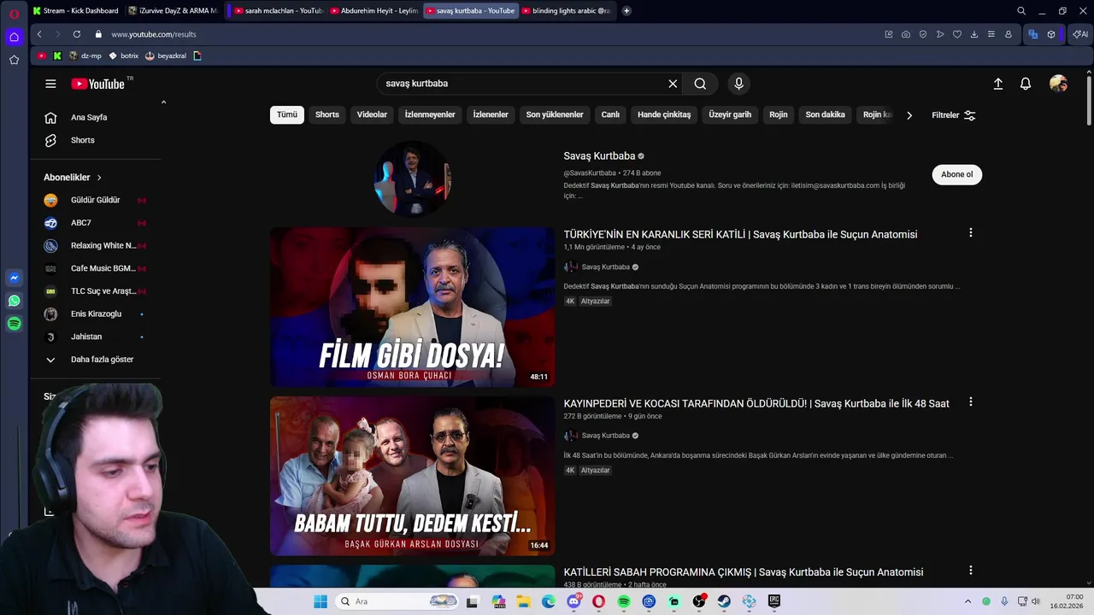Open Spotify in the Opera sidebar

[x=15, y=324]
